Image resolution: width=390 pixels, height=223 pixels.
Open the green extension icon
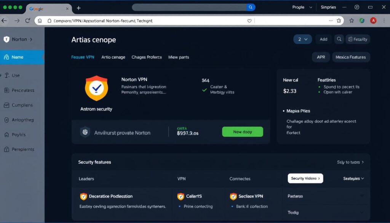pos(362,21)
